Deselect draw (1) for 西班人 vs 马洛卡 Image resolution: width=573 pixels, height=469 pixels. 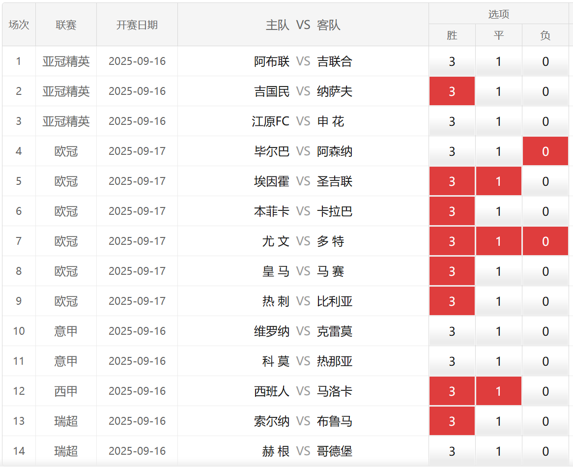(499, 391)
